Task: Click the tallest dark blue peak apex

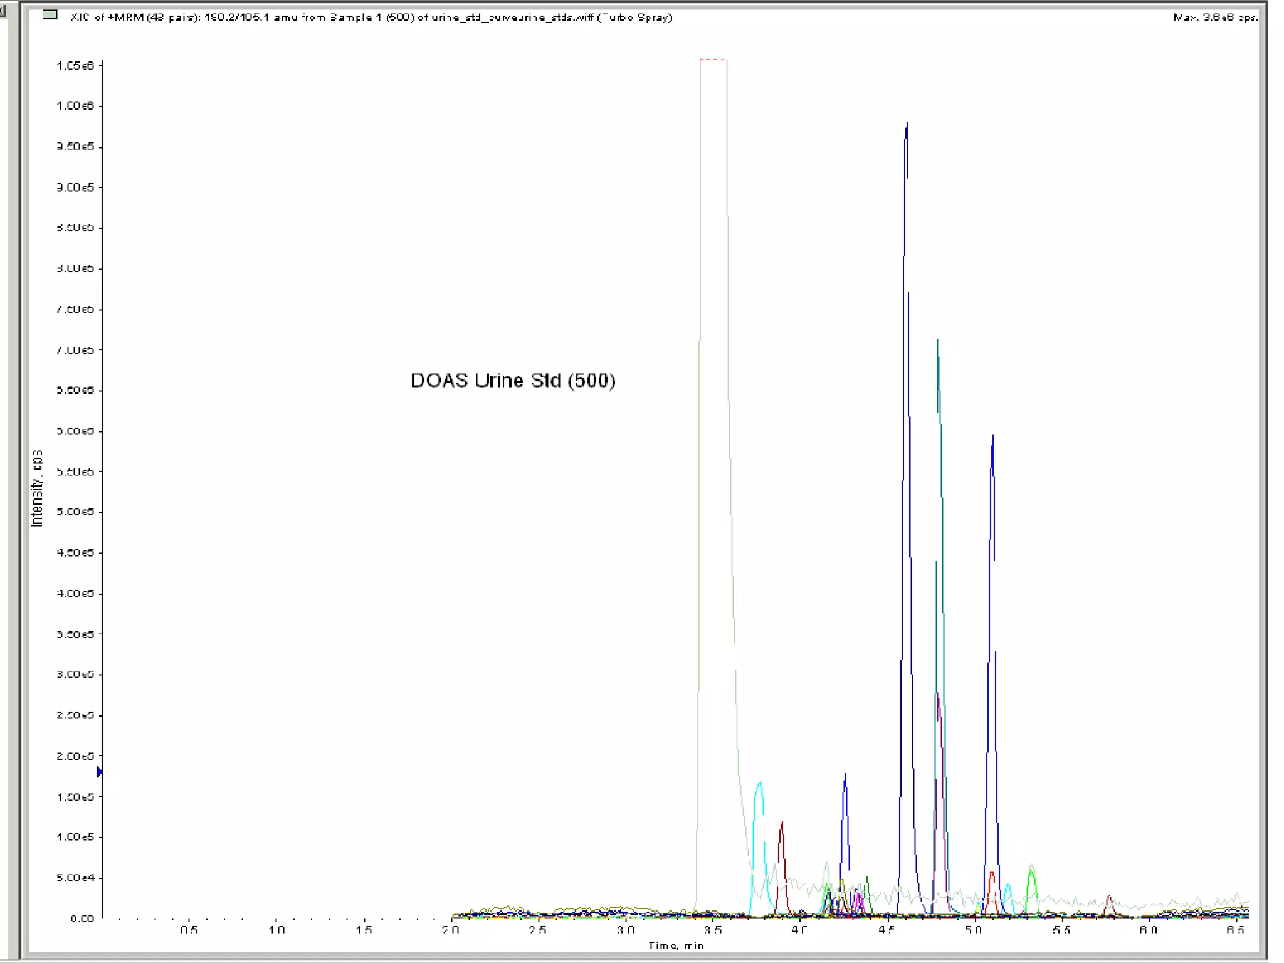Action: 907,125
